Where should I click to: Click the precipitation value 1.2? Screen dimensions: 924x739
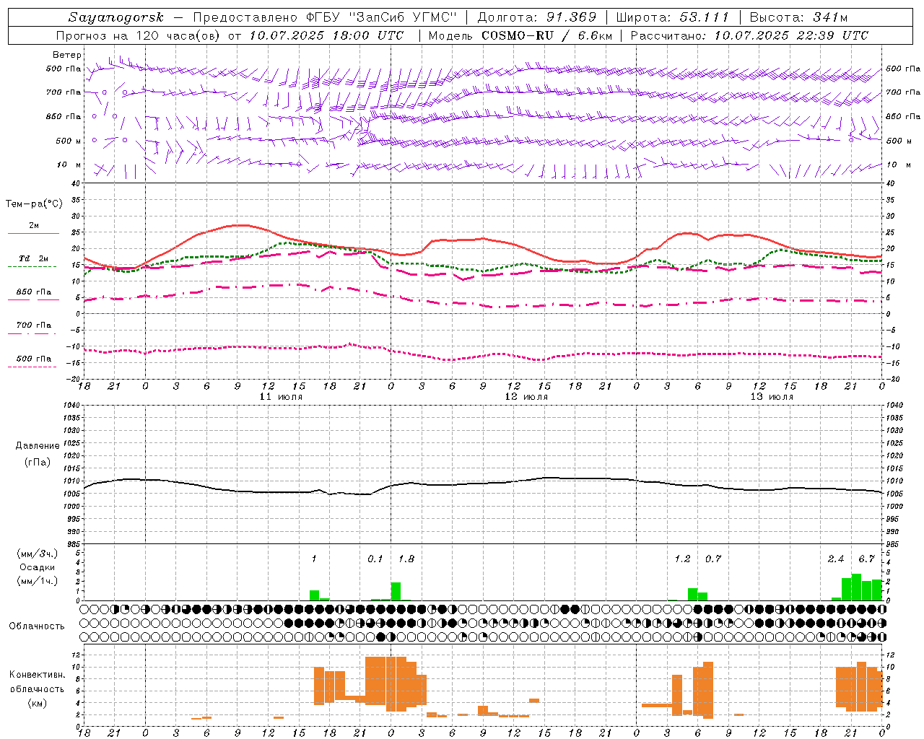(x=682, y=559)
